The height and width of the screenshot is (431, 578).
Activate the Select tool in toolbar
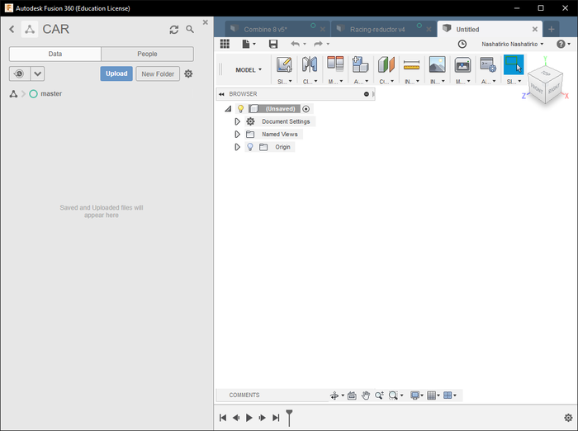pos(514,64)
